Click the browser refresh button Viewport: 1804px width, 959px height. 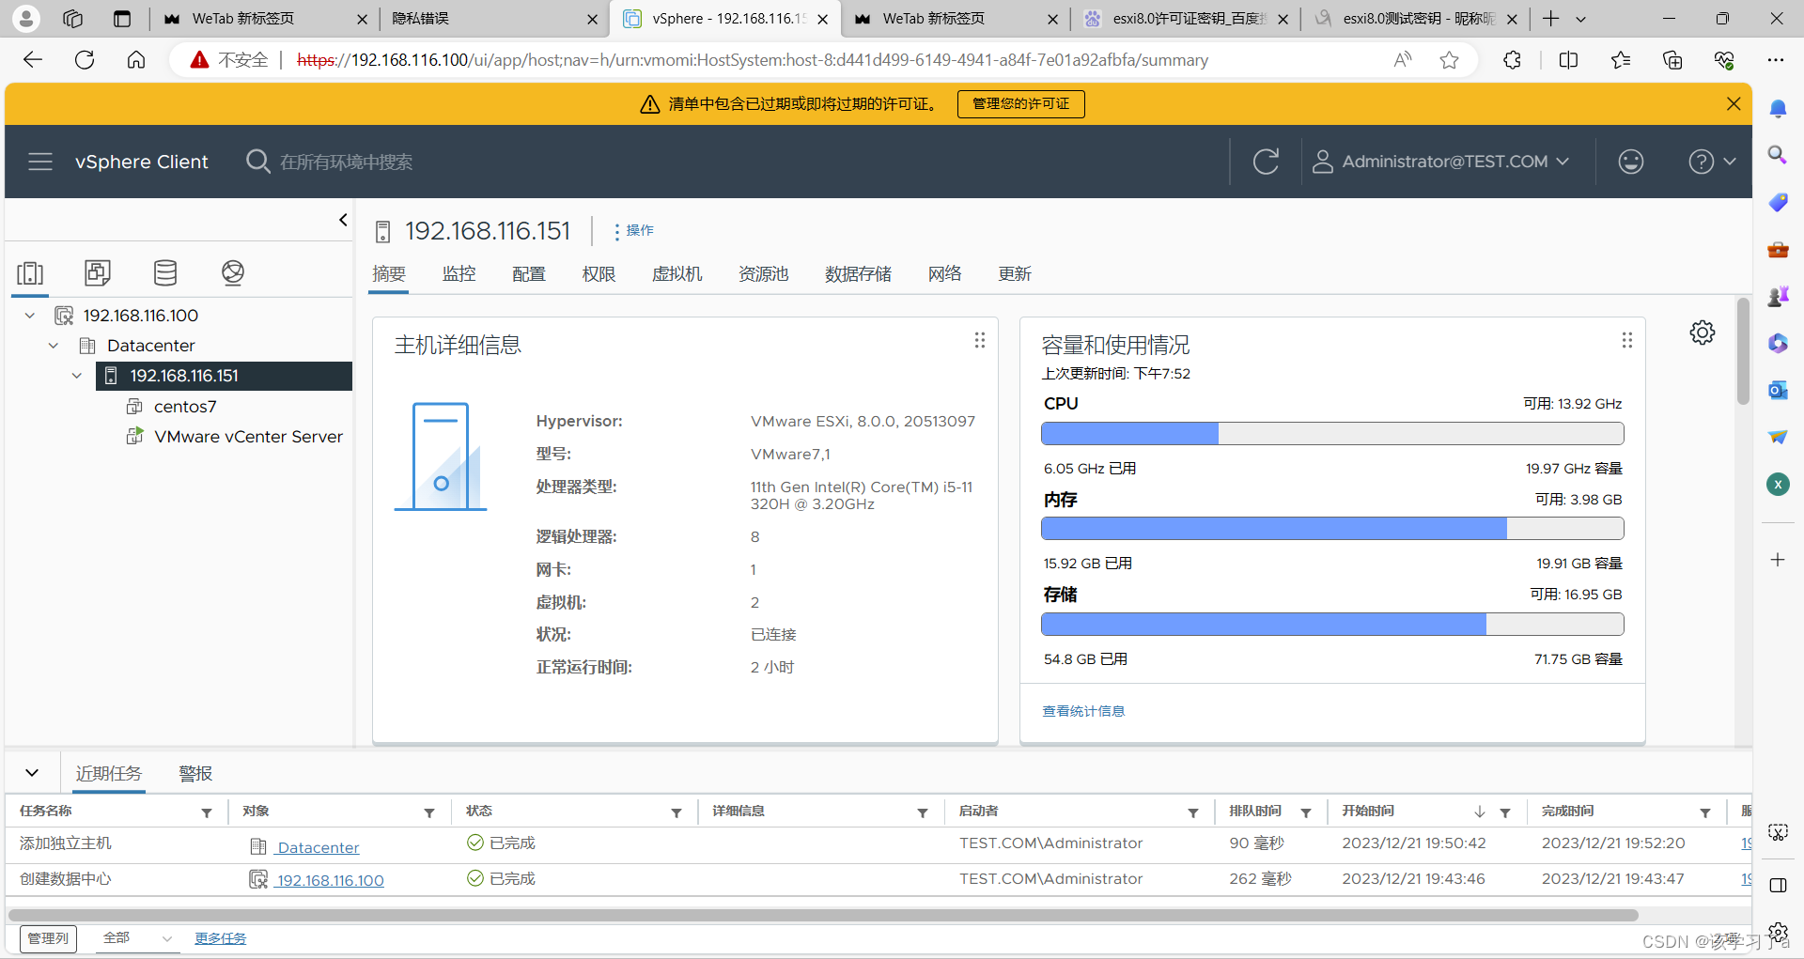[85, 60]
